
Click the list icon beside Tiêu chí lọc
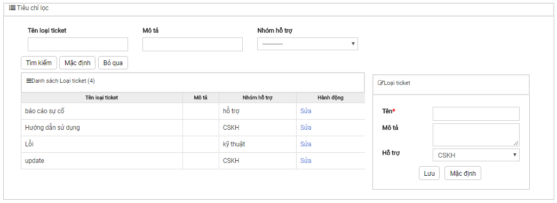[x=12, y=8]
